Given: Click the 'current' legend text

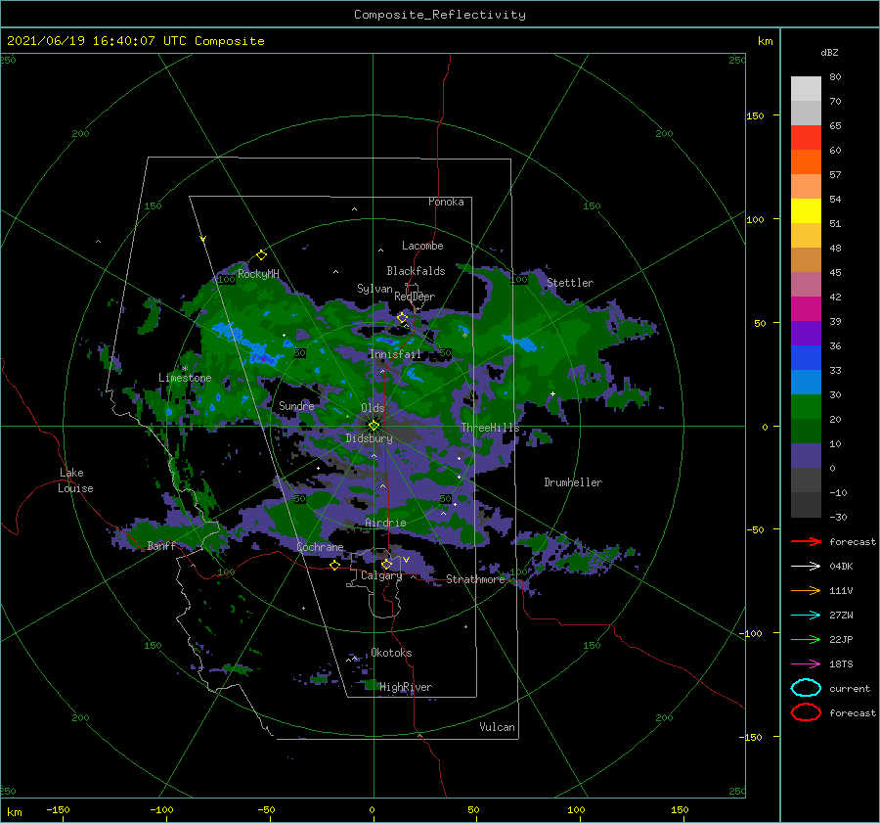Looking at the screenshot, I should pyautogui.click(x=850, y=688).
